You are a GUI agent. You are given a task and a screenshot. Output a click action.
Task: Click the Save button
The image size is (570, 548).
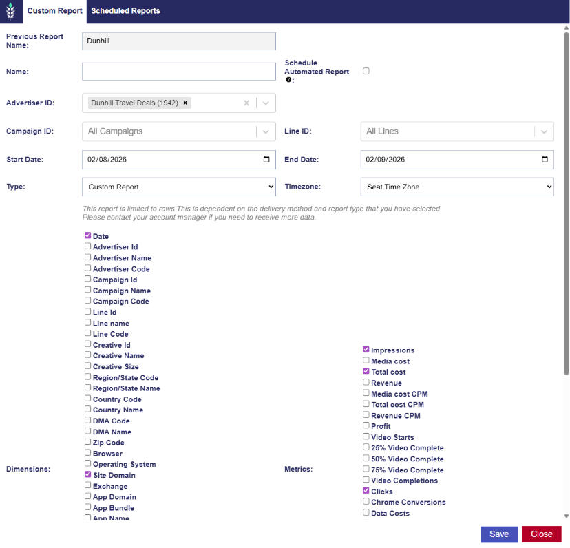pos(498,534)
